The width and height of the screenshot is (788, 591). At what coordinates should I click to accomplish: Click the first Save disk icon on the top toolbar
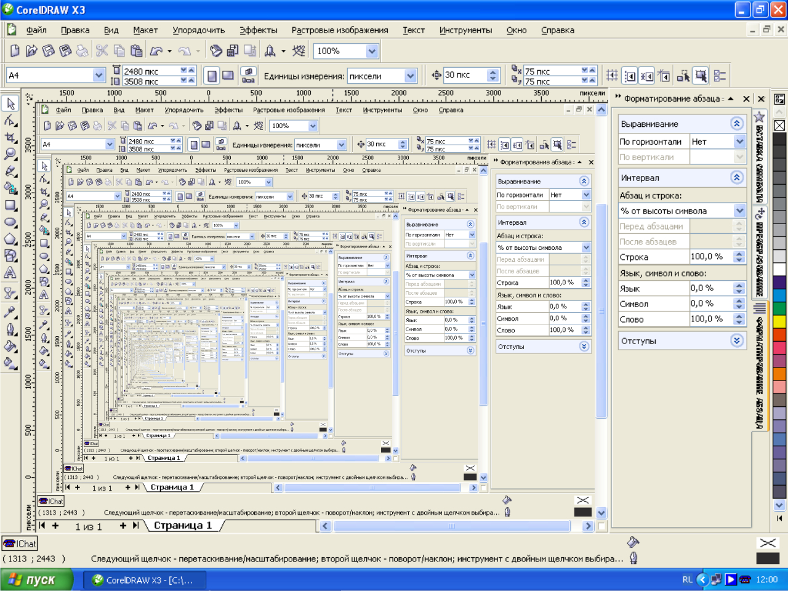(x=48, y=50)
